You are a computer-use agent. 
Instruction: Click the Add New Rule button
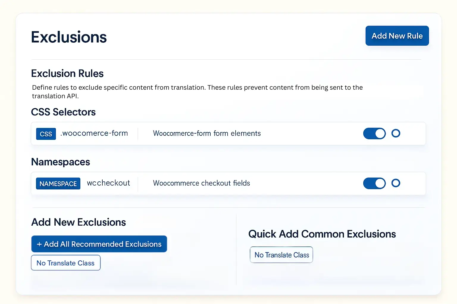(397, 36)
